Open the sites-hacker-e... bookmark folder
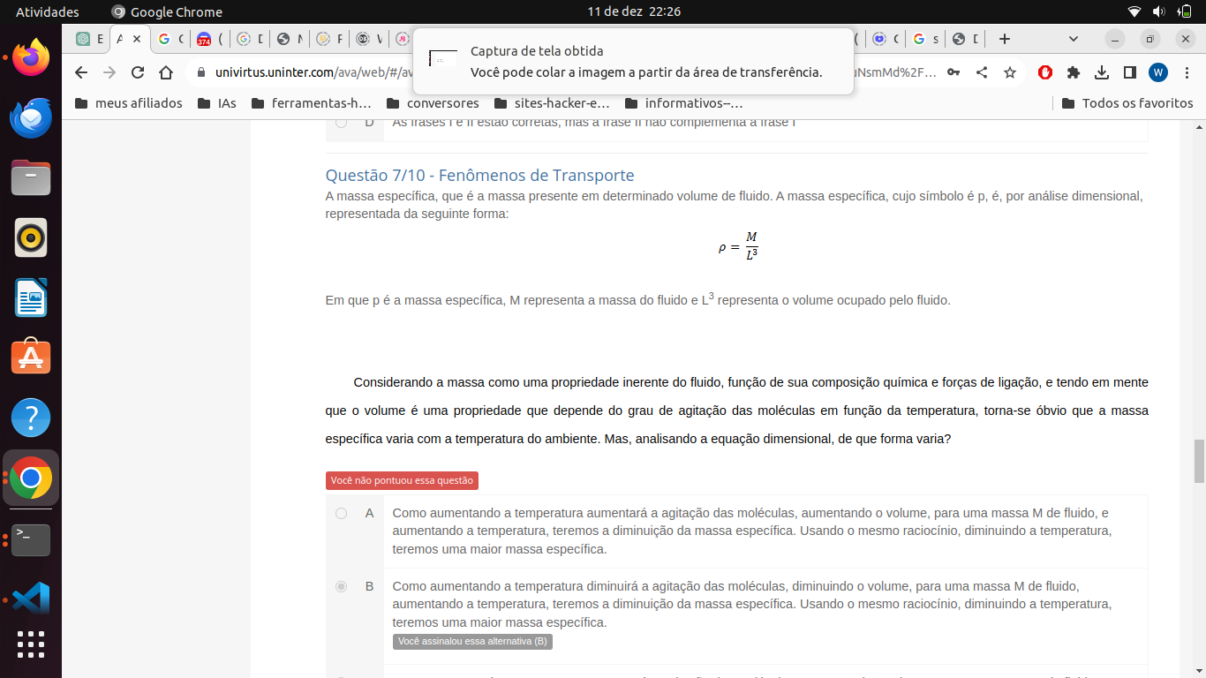1206x678 pixels. pyautogui.click(x=552, y=103)
